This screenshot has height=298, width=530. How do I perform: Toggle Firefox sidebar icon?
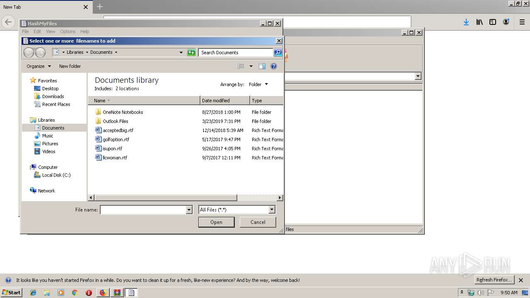[x=493, y=22]
